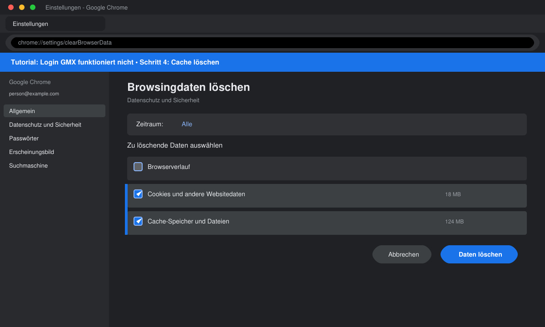The image size is (545, 327).
Task: Click the blue tutorial banner text
Action: coord(115,62)
